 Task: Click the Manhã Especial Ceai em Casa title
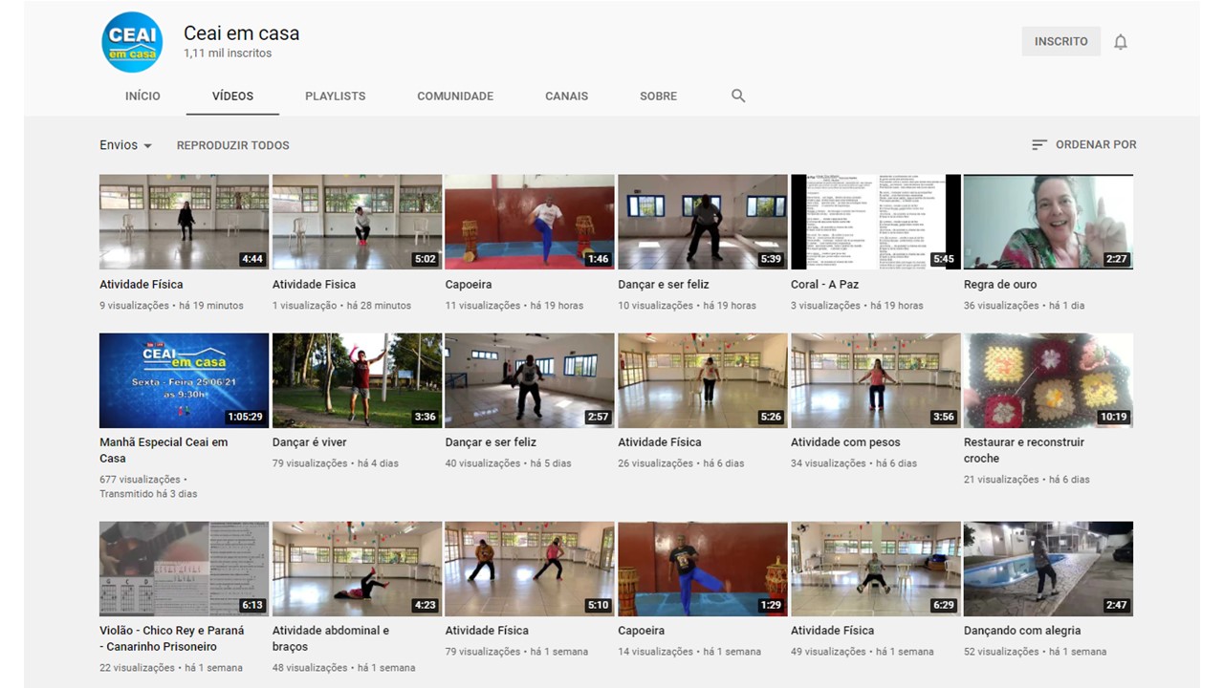[164, 450]
